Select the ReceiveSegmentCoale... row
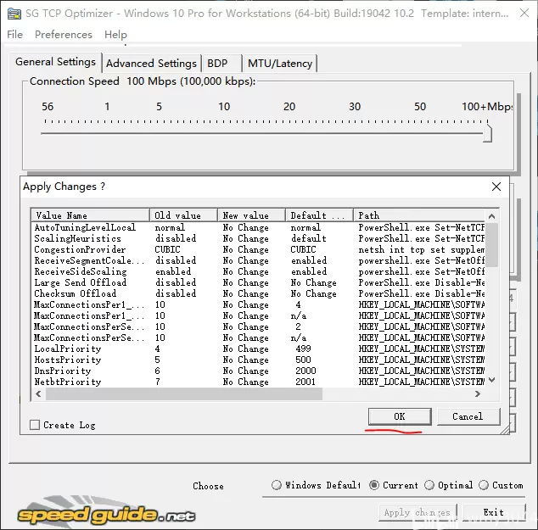538x530 pixels. (258, 260)
